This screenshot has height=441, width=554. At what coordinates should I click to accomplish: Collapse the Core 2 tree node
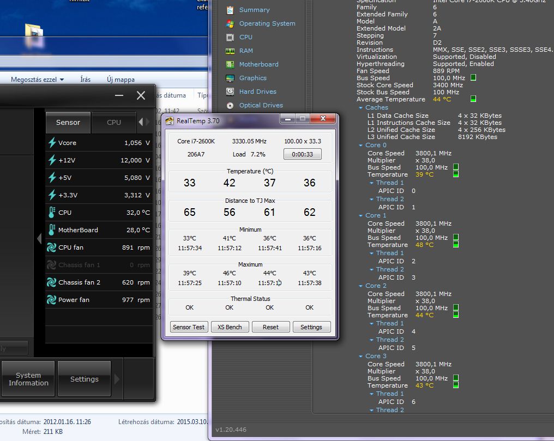point(361,286)
